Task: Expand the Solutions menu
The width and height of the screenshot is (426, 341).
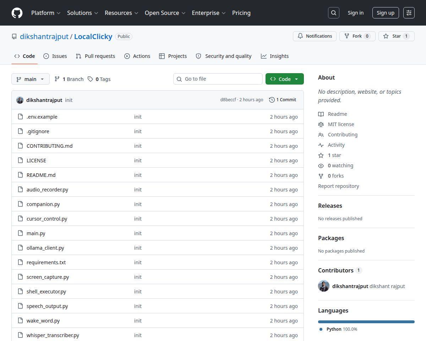Action: [82, 13]
